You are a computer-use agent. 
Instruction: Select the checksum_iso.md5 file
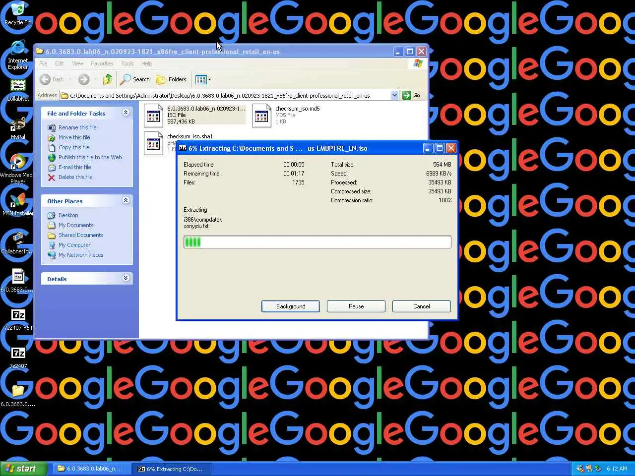[x=286, y=115]
